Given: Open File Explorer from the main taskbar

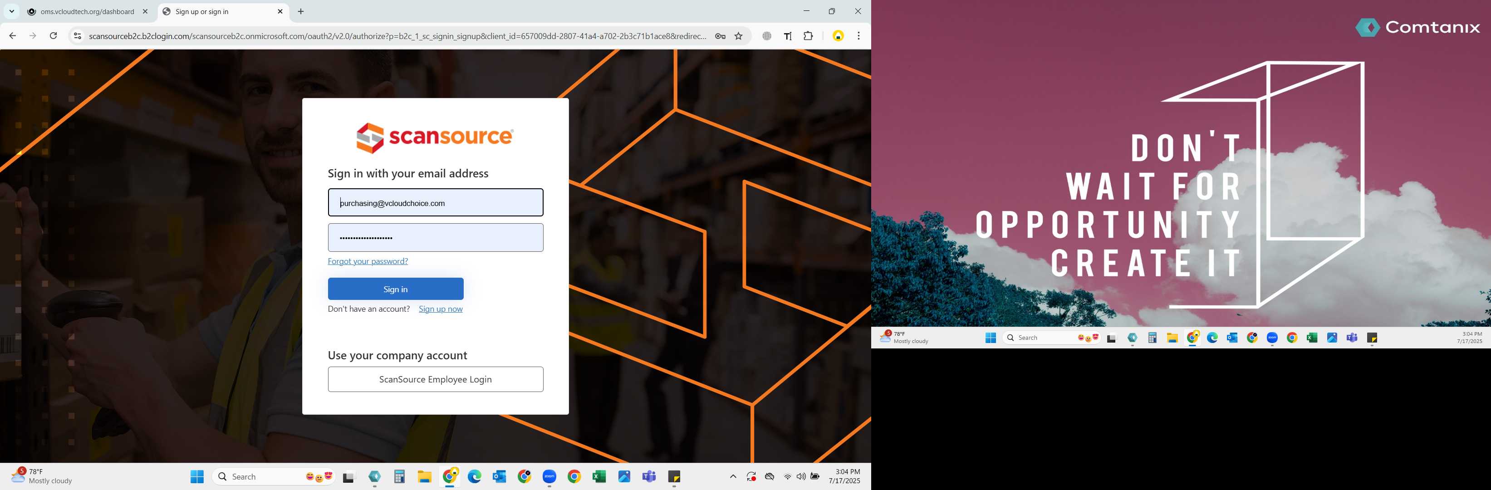Looking at the screenshot, I should coord(424,477).
